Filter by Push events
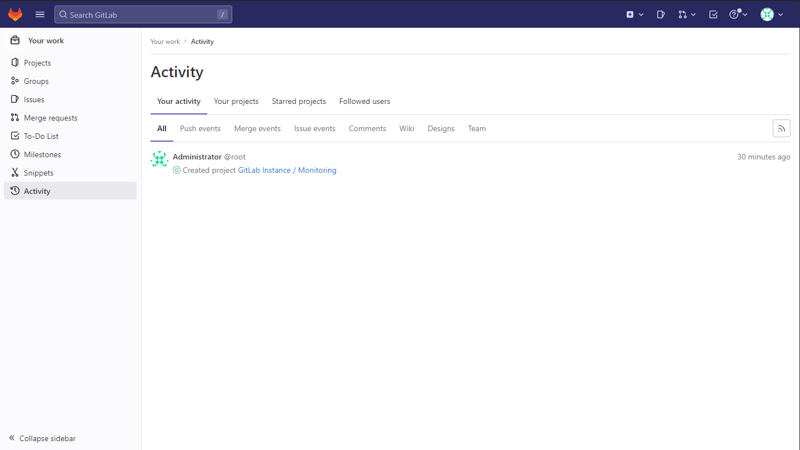This screenshot has height=450, width=800. pos(200,128)
